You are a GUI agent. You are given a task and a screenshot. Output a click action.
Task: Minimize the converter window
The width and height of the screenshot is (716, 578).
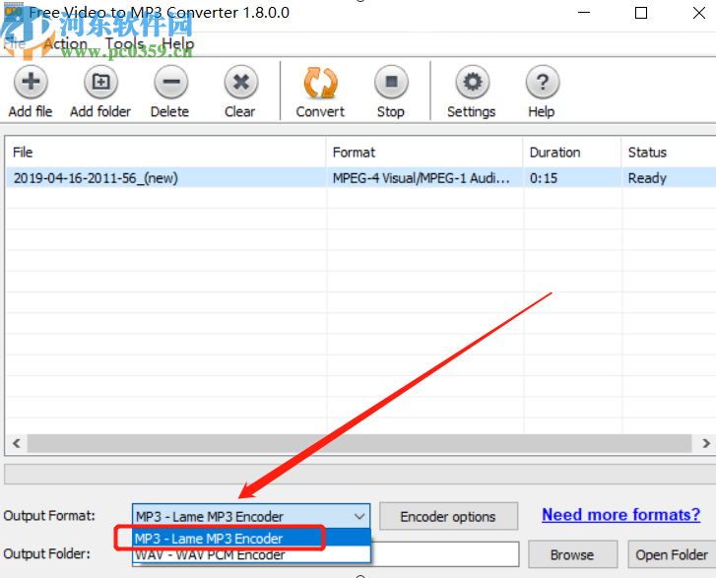pos(584,13)
